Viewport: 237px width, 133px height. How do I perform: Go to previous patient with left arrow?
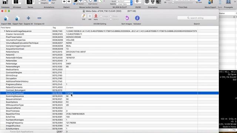(x=64, y=1)
